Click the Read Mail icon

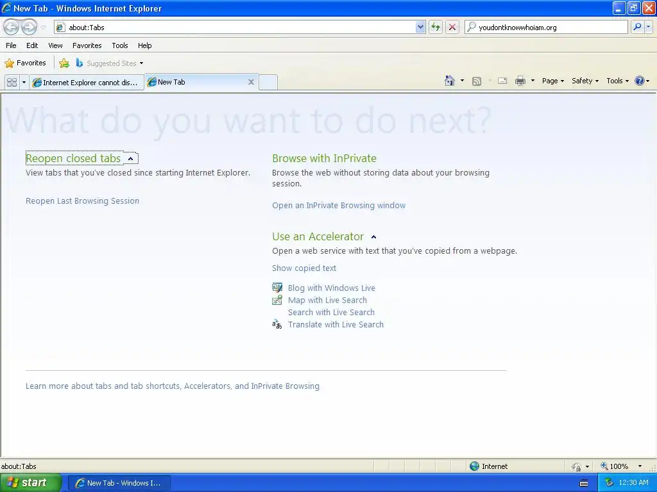502,81
